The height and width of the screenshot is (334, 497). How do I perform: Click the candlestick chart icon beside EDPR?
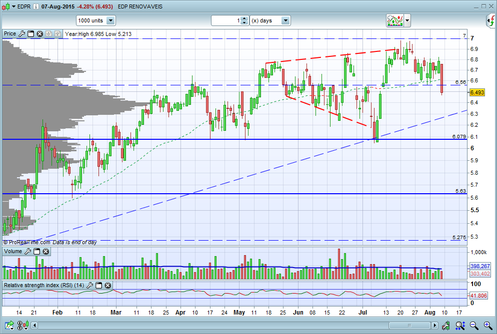click(5, 6)
